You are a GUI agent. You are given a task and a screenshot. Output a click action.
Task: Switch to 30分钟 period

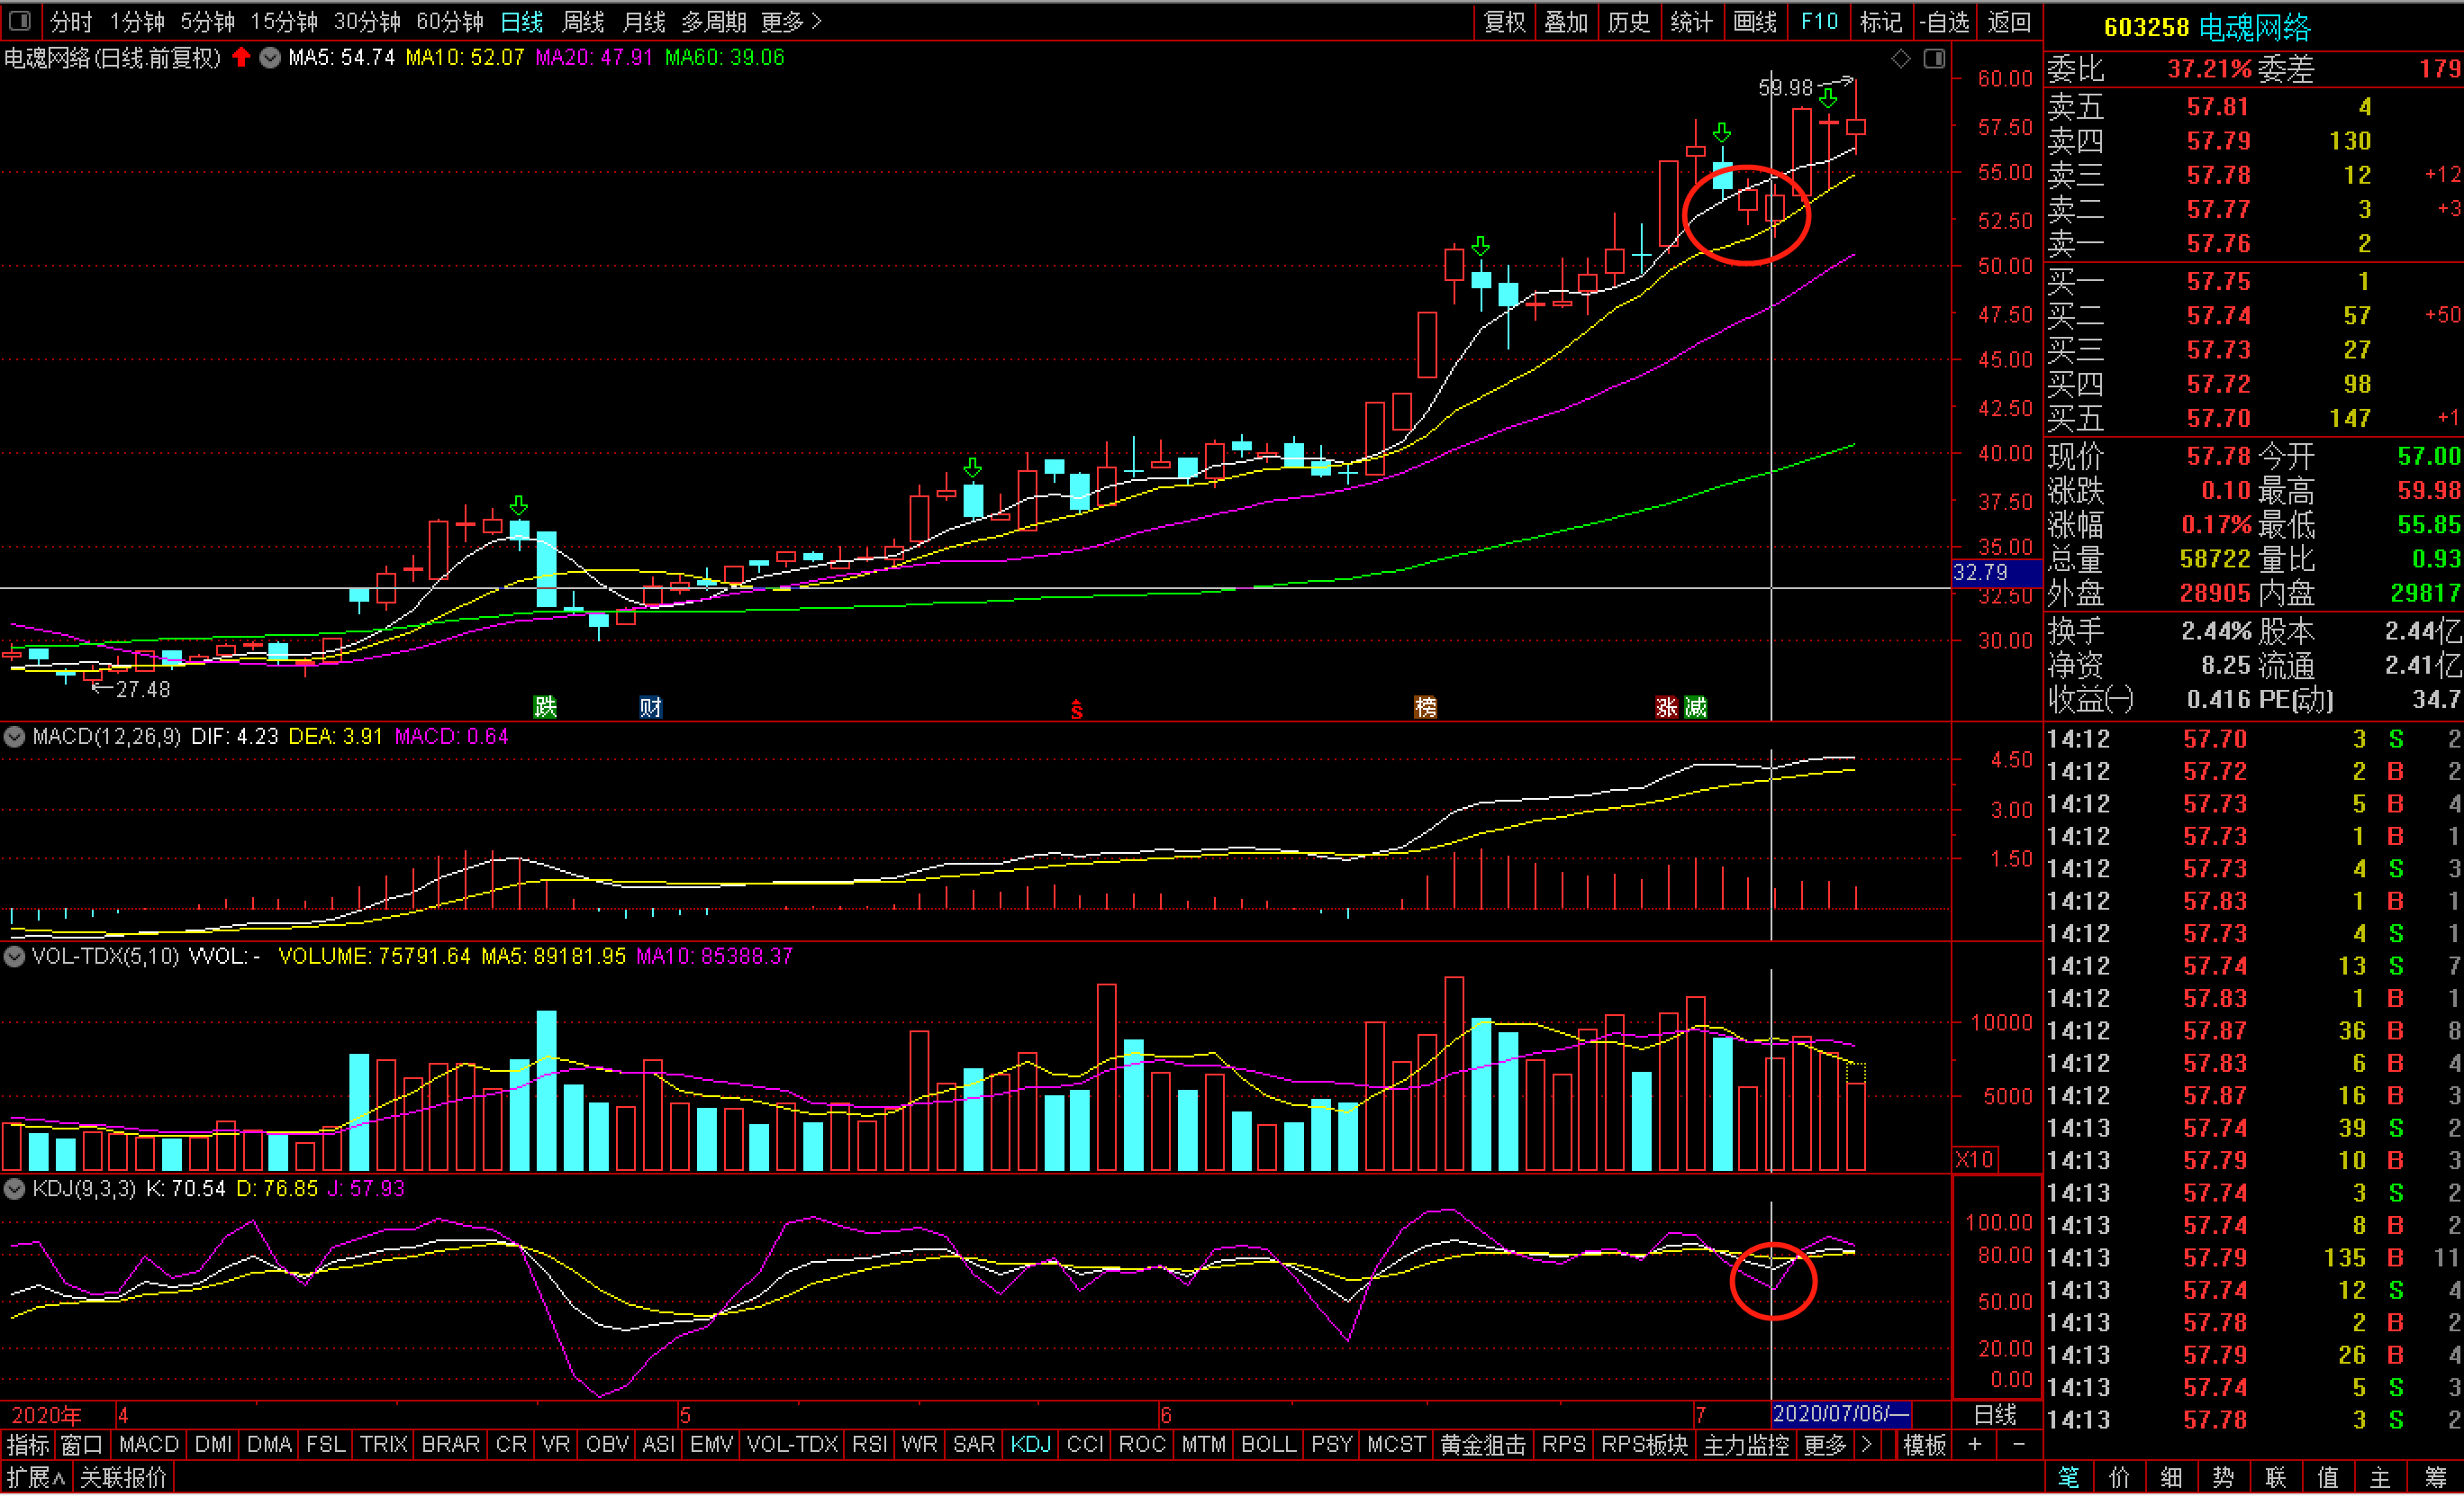[367, 21]
